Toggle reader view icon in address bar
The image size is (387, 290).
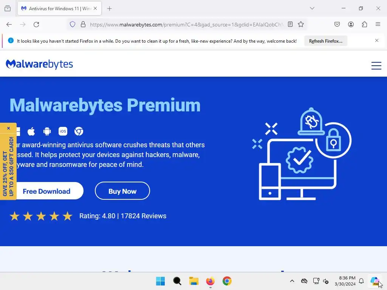(290, 24)
